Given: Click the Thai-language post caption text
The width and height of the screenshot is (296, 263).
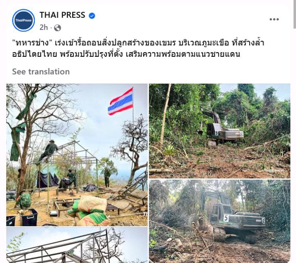Looking at the screenshot, I should [x=138, y=48].
